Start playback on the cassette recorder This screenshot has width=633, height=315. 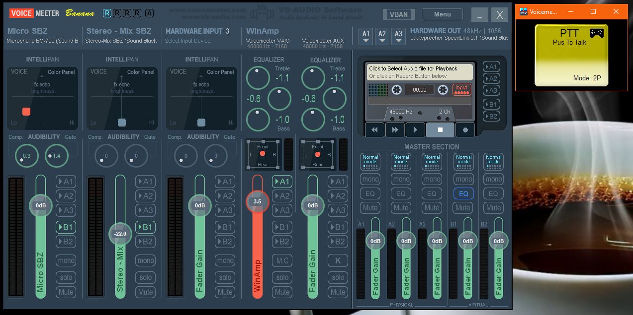[x=415, y=130]
